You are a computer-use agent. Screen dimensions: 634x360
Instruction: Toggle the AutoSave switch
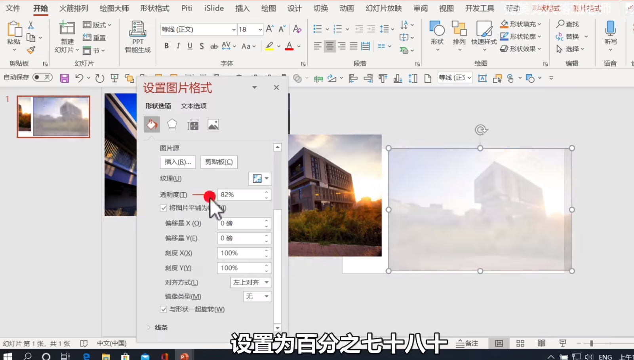coord(42,77)
